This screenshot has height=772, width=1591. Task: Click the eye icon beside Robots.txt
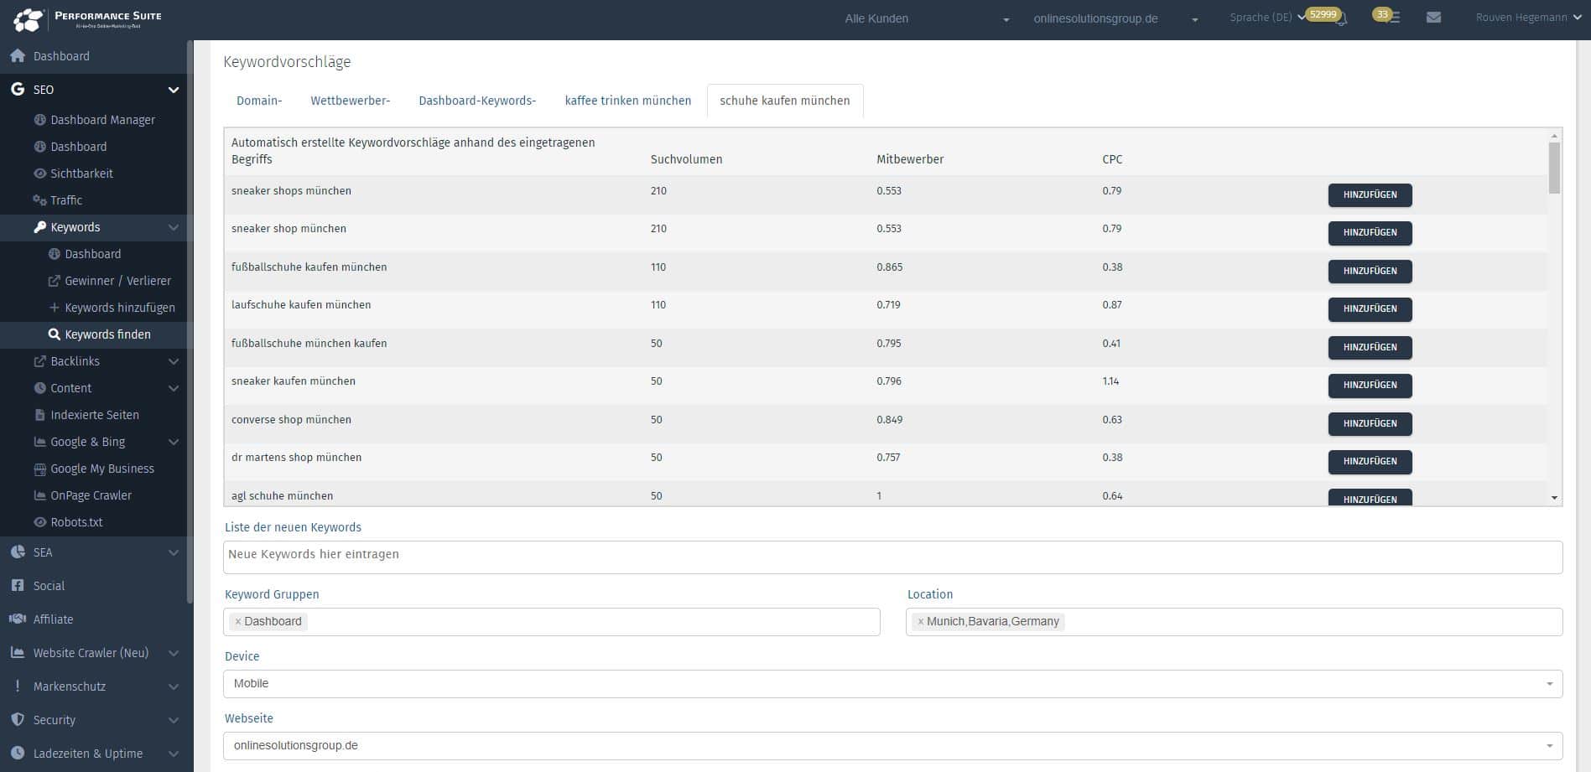(39, 522)
